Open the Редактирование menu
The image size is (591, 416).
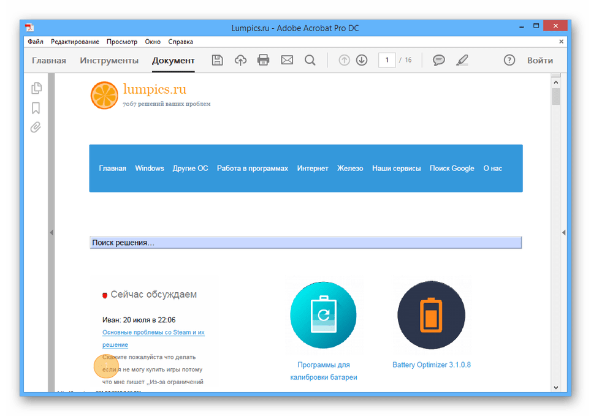click(x=75, y=42)
